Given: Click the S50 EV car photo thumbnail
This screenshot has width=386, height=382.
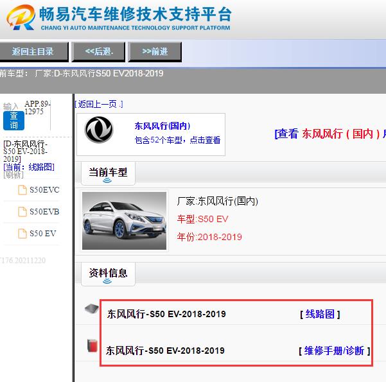Looking at the screenshot, I should pos(124,221).
